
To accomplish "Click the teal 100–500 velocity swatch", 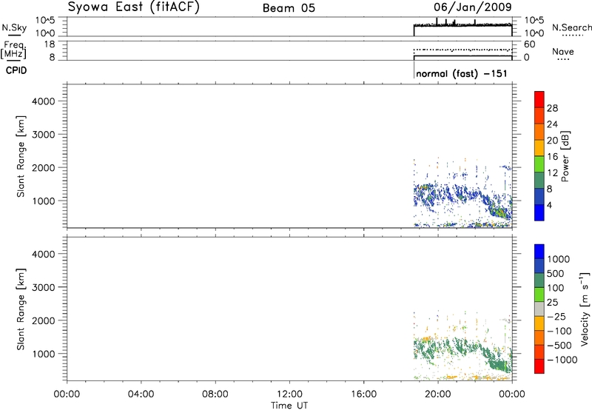I will [x=539, y=280].
